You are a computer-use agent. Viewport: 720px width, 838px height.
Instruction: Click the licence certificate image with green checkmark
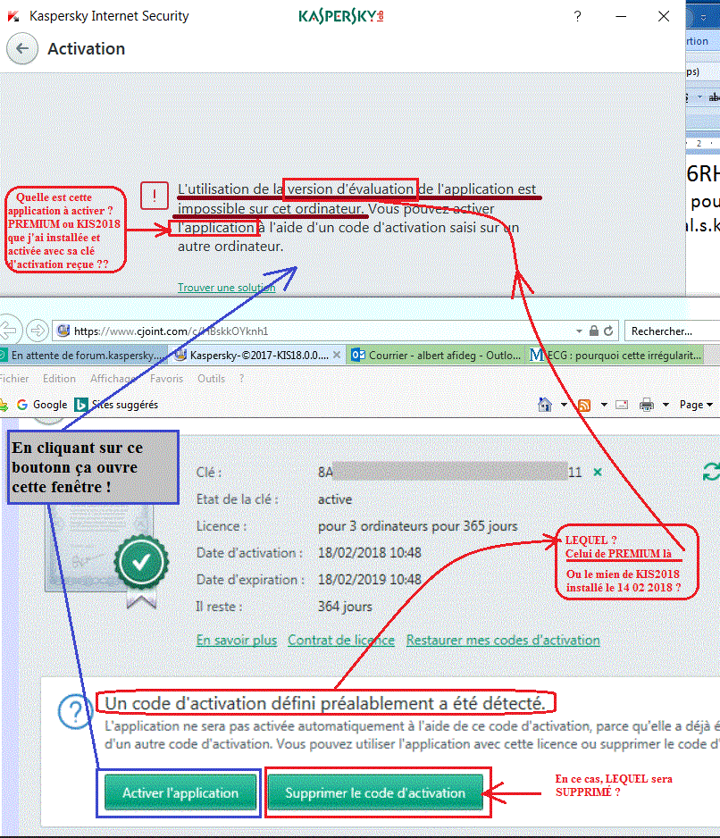click(107, 556)
